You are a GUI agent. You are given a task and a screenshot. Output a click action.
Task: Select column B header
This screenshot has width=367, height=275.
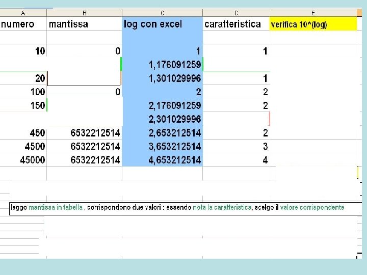[84, 13]
